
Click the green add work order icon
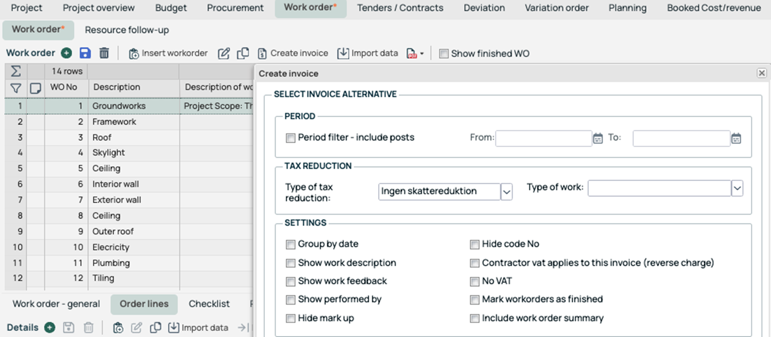(66, 53)
